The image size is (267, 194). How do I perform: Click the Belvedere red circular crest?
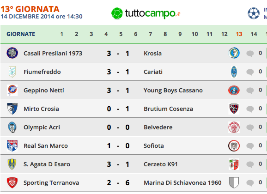[234, 127]
